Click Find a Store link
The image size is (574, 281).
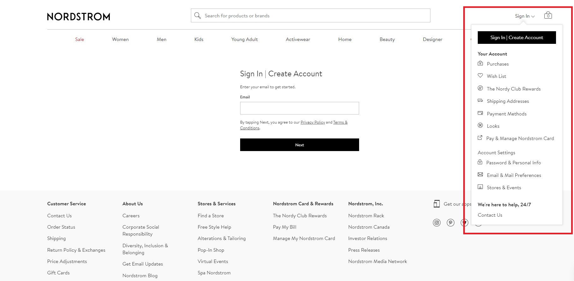210,216
